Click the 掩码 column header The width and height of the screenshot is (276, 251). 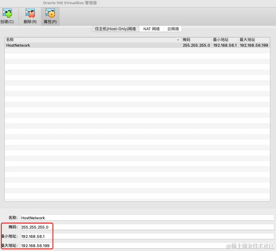pos(196,40)
